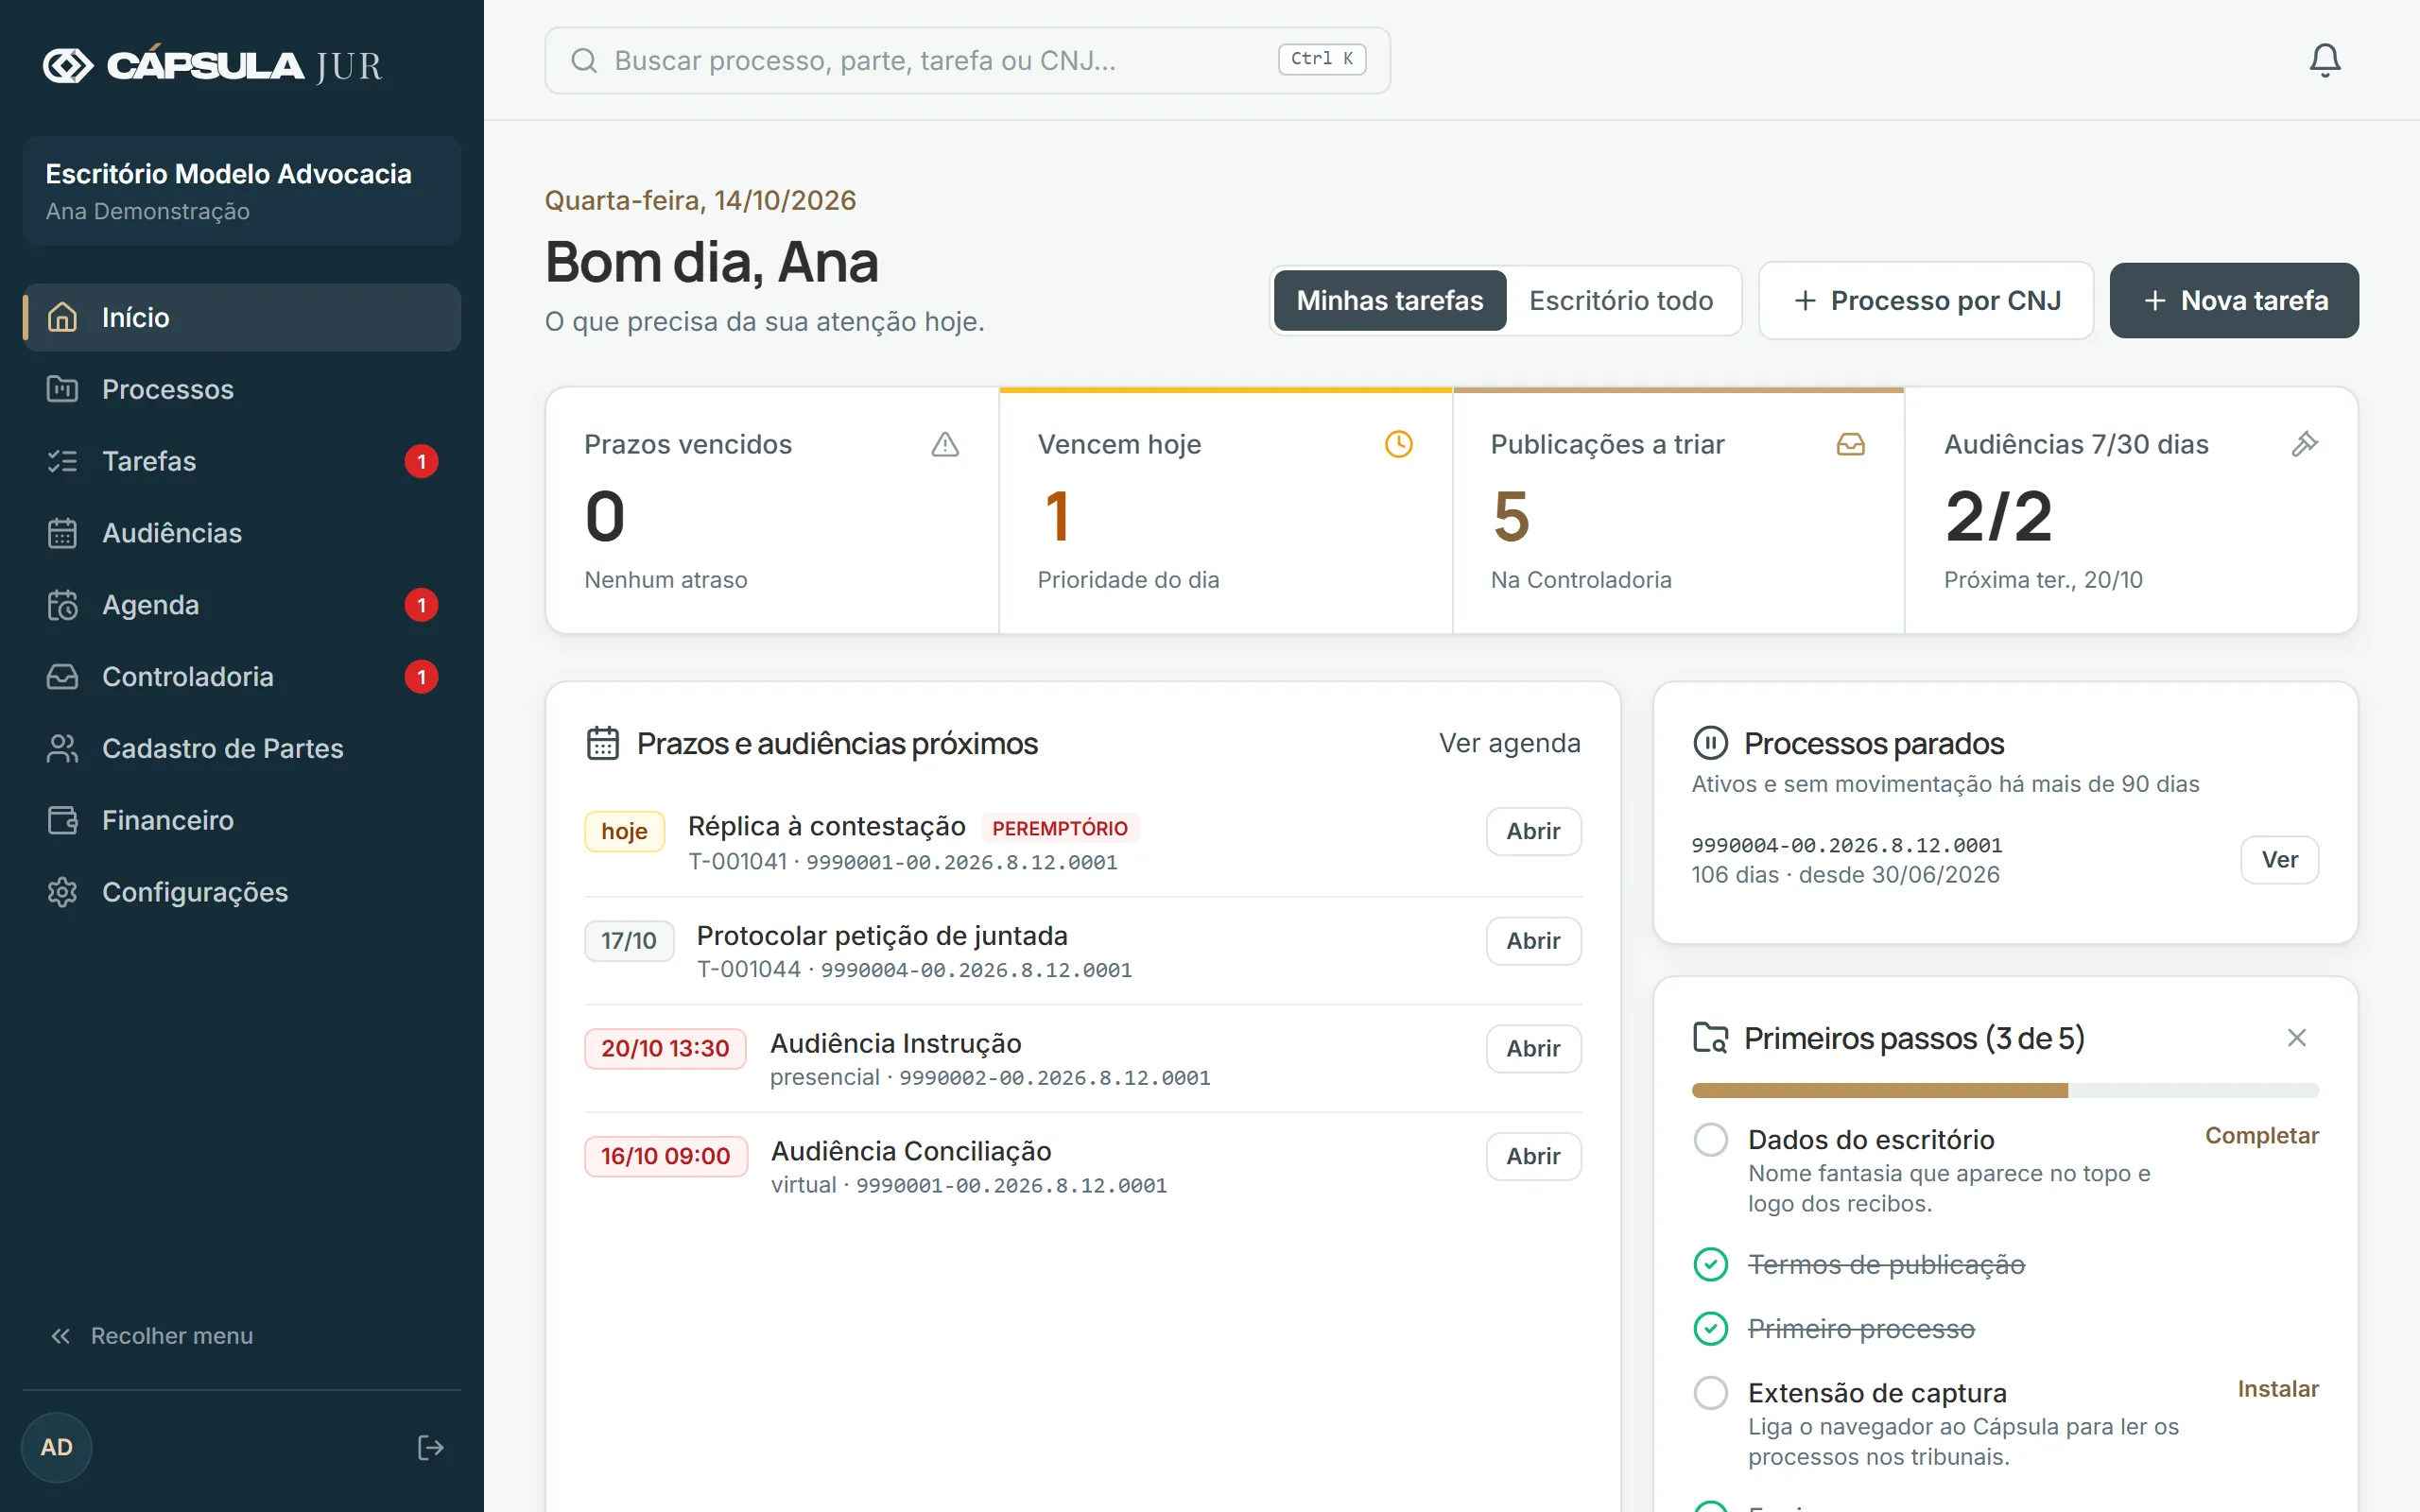Click the search magnifier icon

click(x=584, y=60)
